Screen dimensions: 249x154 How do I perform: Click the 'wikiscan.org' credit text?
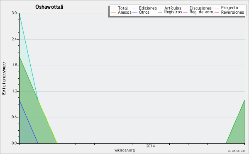click(x=124, y=150)
